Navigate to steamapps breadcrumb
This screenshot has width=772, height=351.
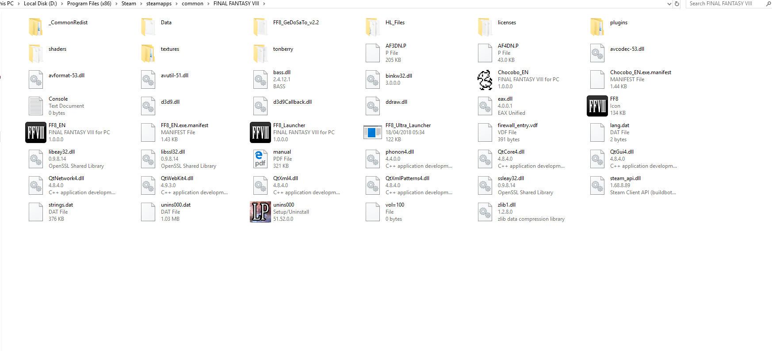pos(159,4)
